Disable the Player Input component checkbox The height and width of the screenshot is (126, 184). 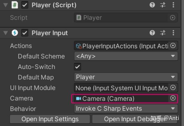point(25,33)
